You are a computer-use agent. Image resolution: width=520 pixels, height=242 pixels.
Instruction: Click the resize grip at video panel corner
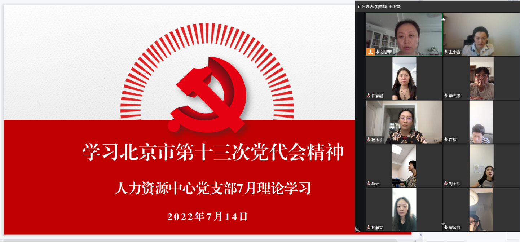(x=358, y=229)
